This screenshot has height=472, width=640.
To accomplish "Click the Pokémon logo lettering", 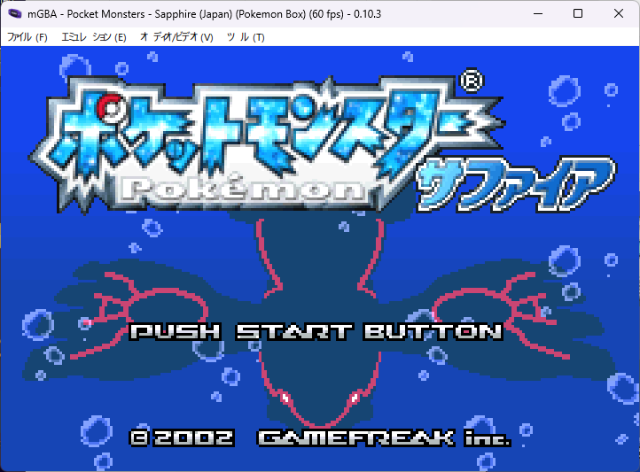I will [244, 190].
